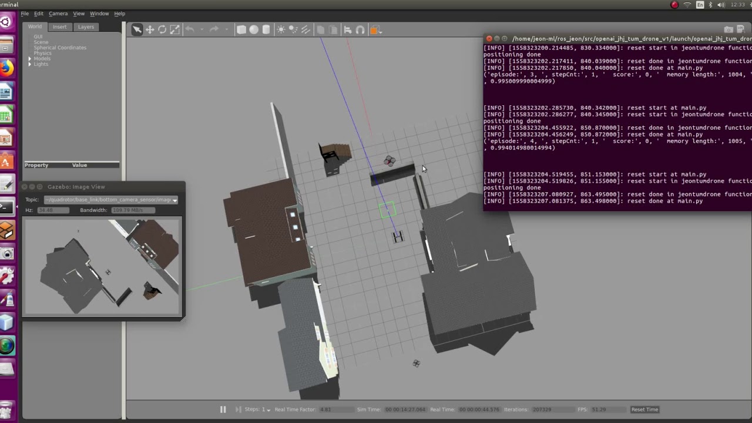Screen dimensions: 752x423
Task: Select GUI in the world tree
Action: (x=38, y=36)
